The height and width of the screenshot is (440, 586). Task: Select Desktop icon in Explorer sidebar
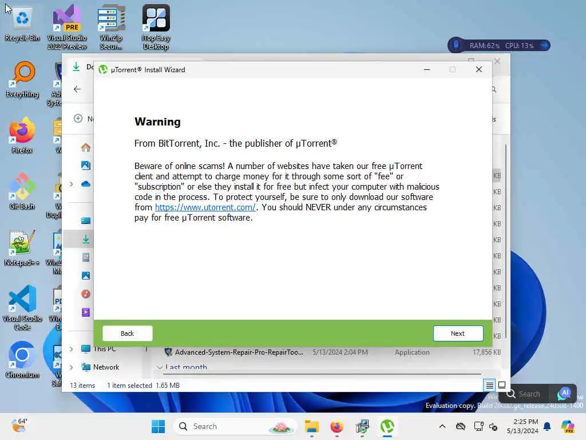click(86, 221)
